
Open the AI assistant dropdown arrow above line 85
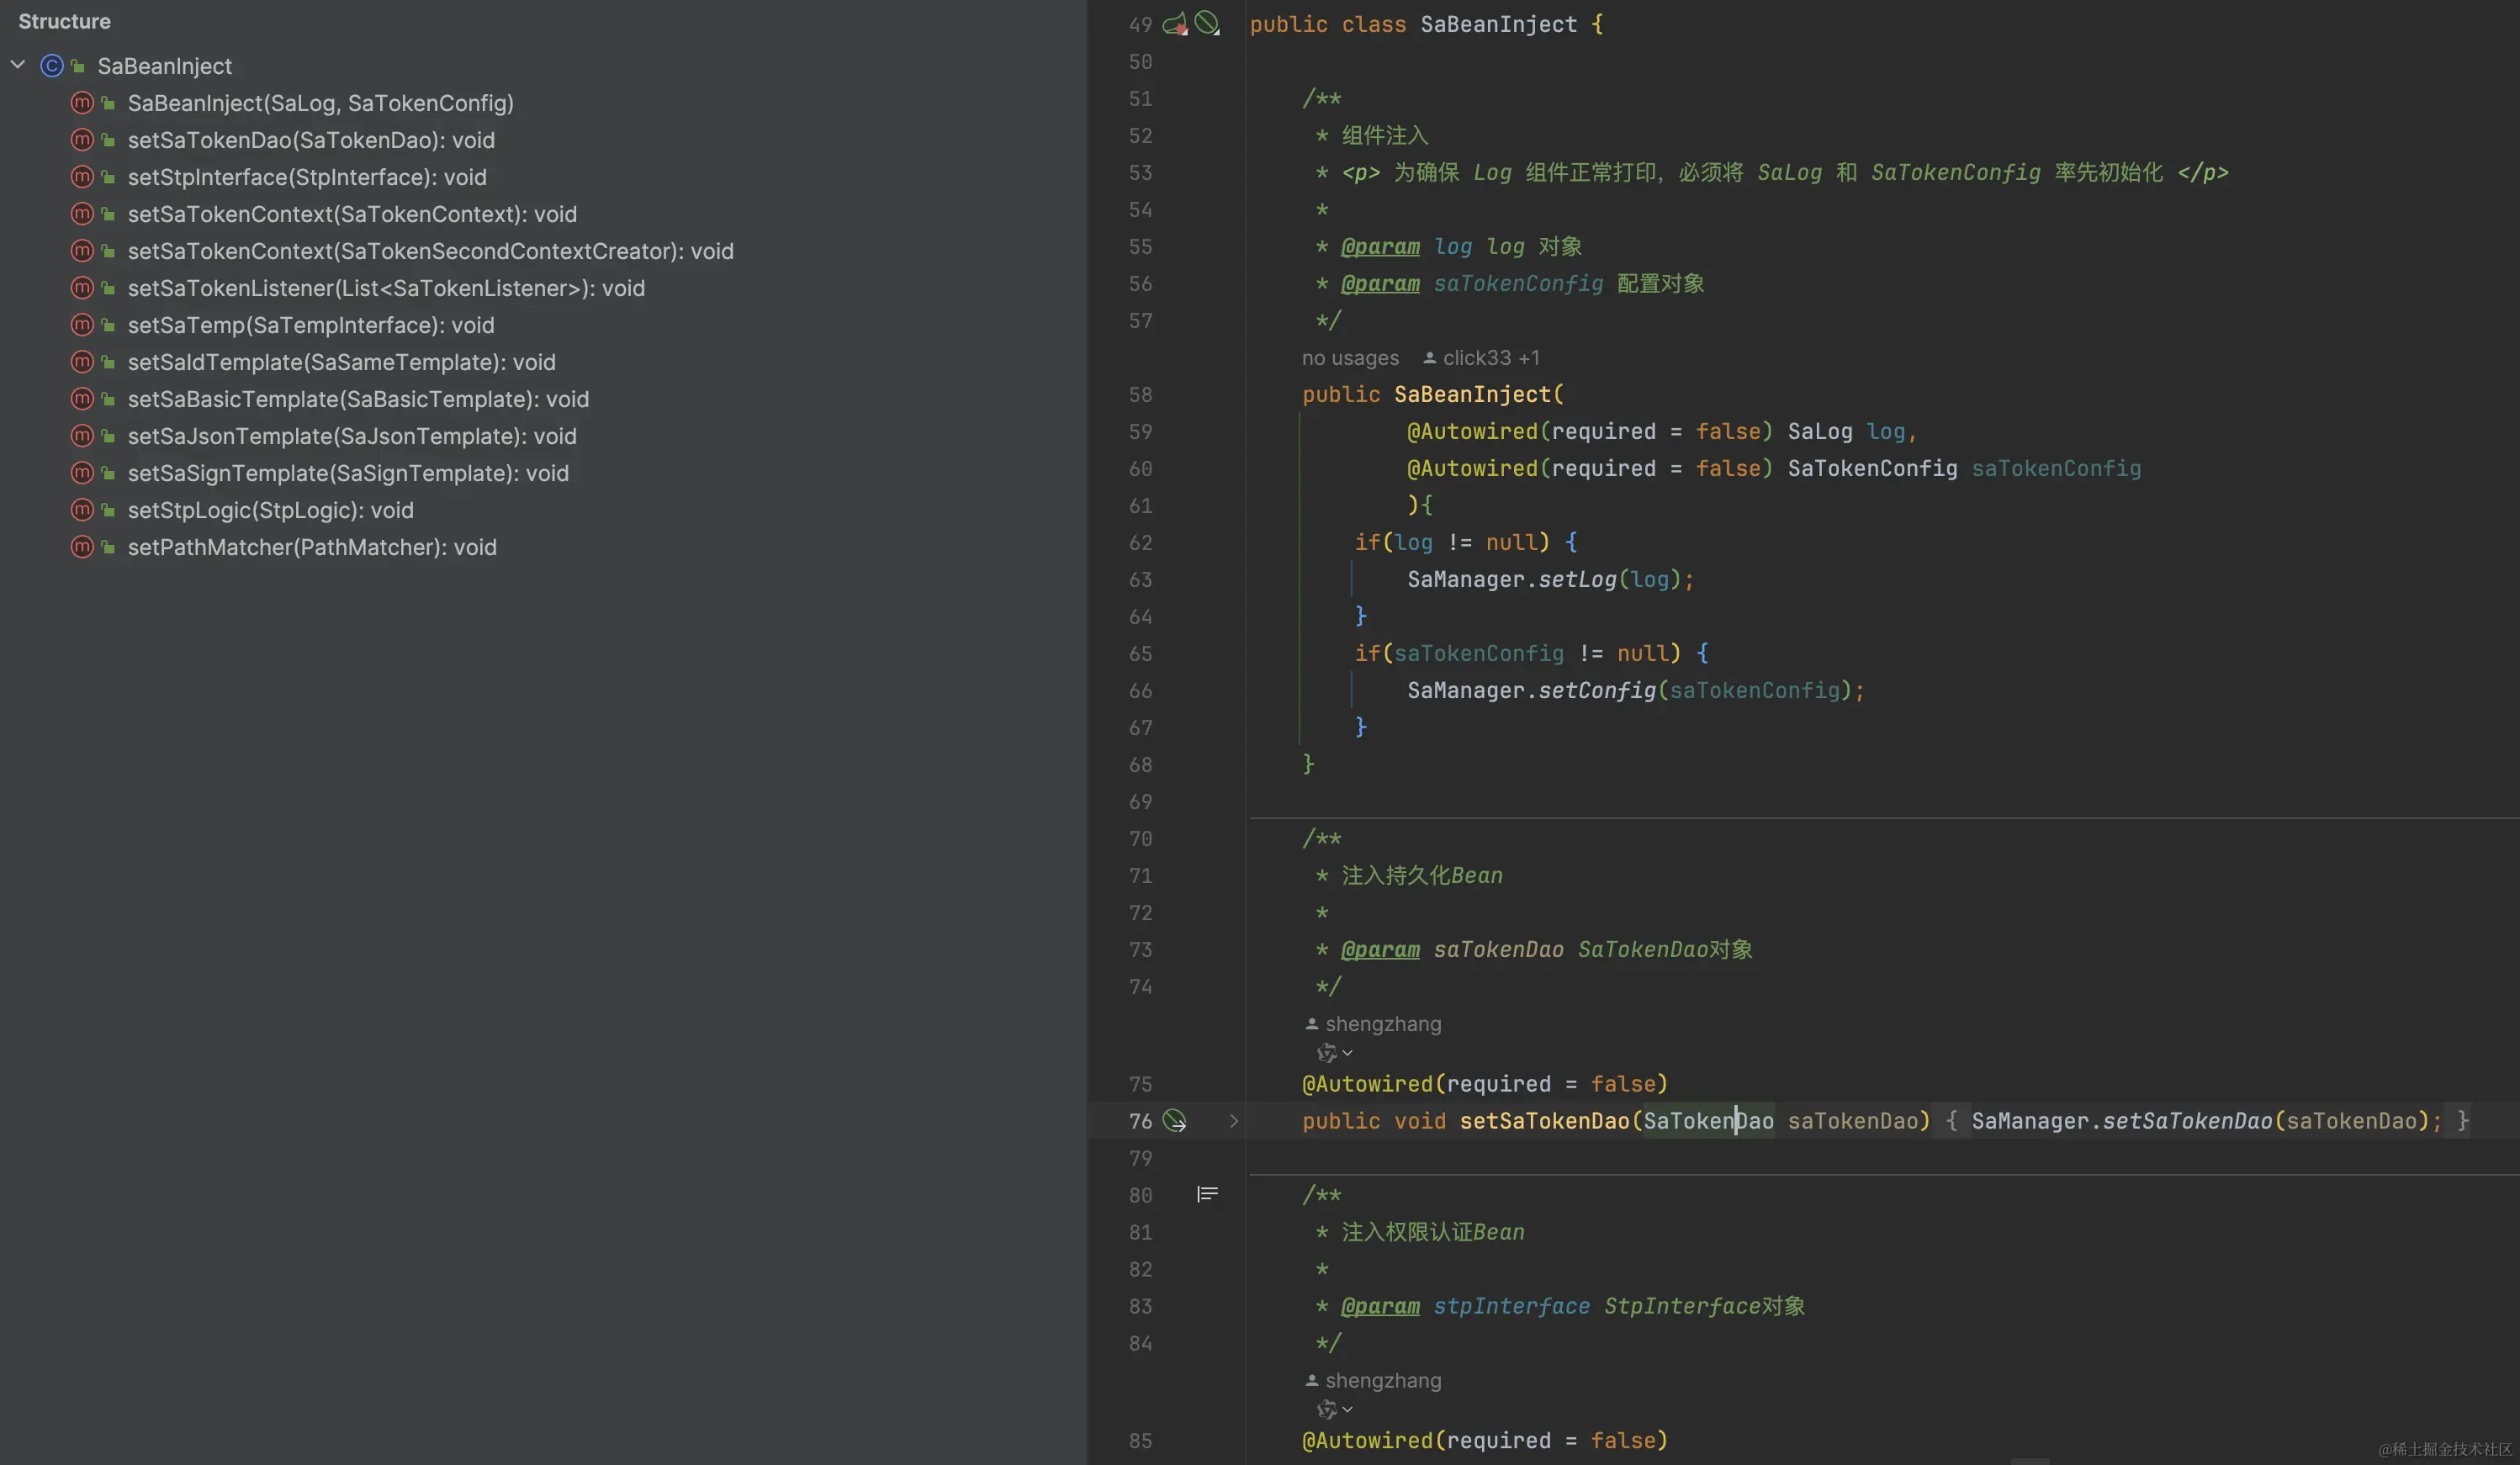pos(1348,1409)
